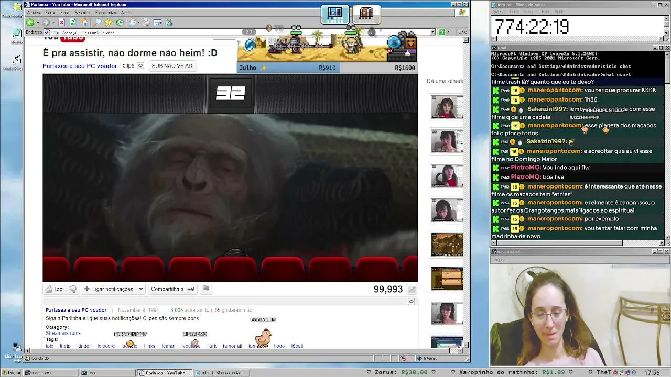
Task: Open the browser History icon
Action: (120, 23)
